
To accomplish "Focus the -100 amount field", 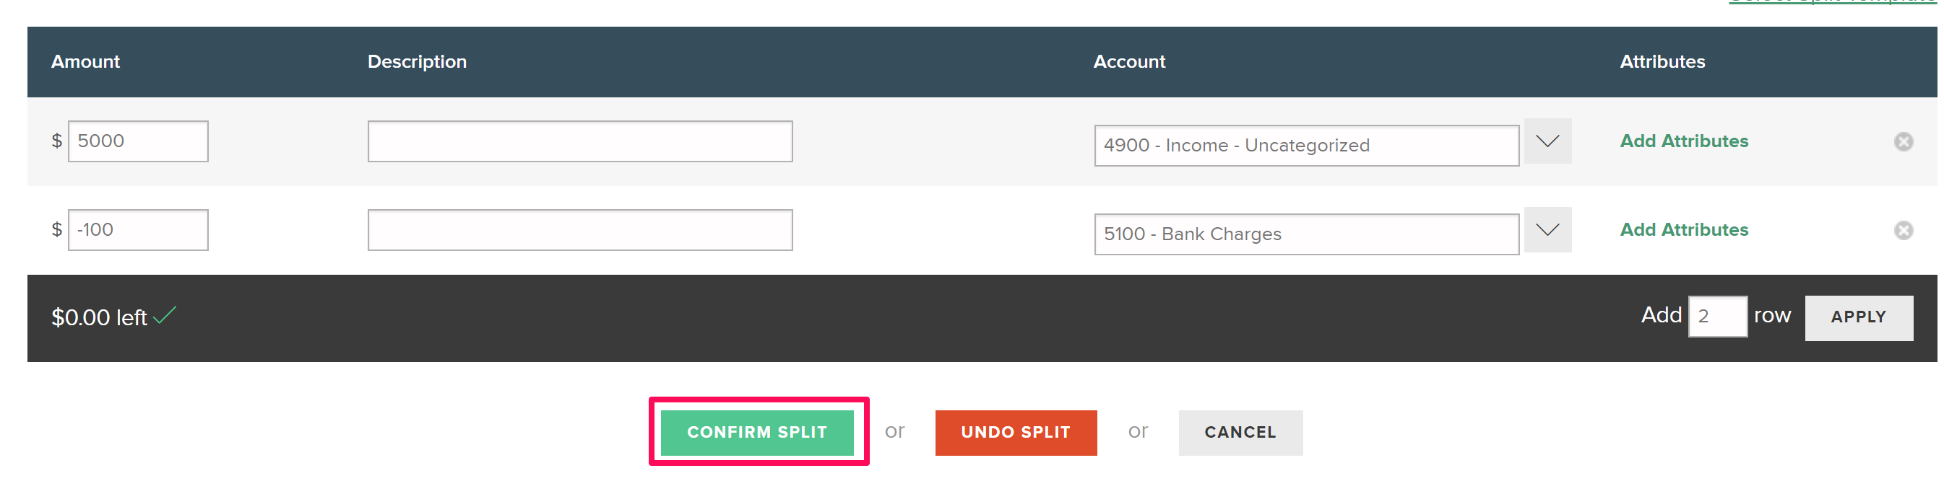I will pos(138,230).
